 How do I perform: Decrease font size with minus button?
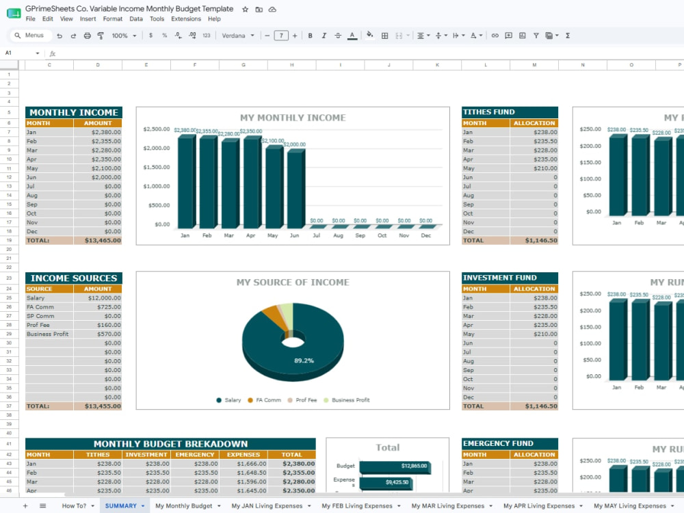[x=267, y=36]
